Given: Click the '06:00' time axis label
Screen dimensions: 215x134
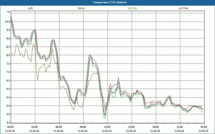Looking at the screenshot, I should tap(59, 127).
